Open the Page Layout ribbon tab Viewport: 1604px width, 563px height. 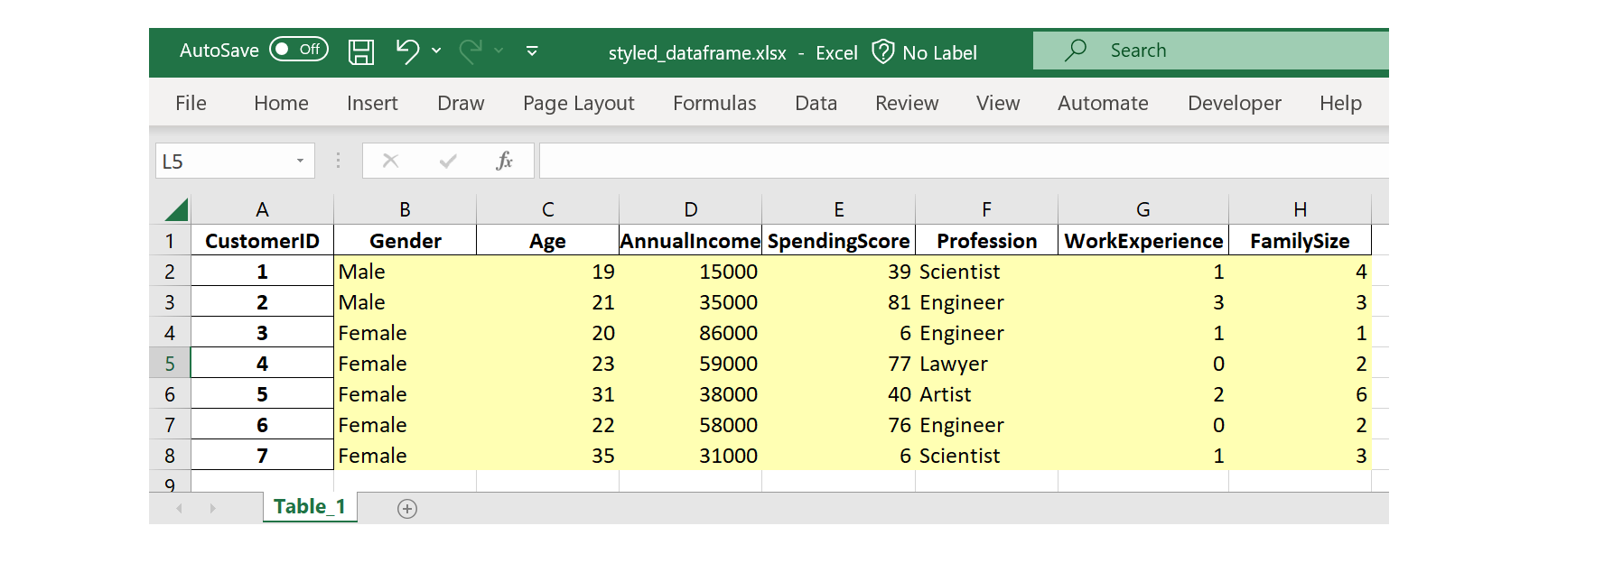pyautogui.click(x=578, y=103)
